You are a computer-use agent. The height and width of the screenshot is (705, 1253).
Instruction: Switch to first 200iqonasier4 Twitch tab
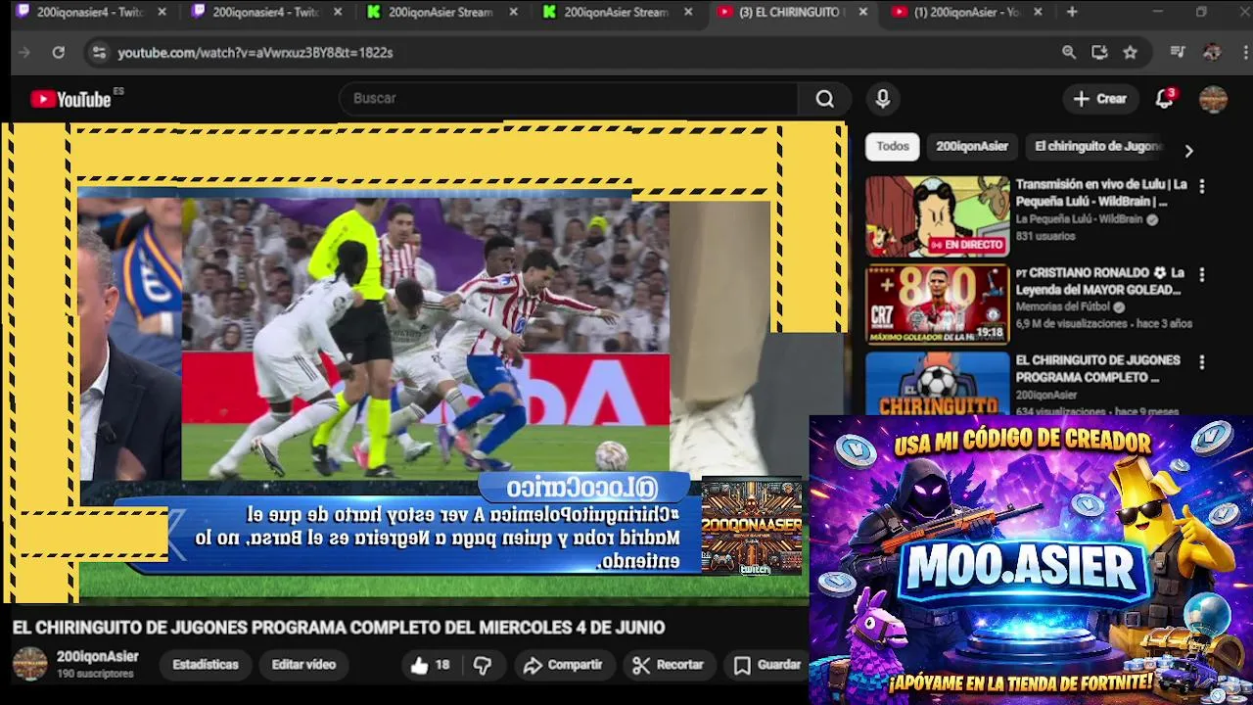coord(91,12)
